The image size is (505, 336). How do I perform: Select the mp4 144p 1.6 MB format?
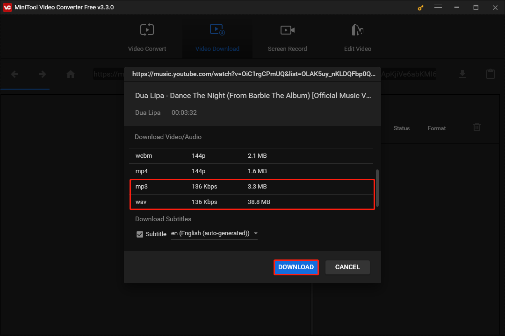pyautogui.click(x=251, y=171)
